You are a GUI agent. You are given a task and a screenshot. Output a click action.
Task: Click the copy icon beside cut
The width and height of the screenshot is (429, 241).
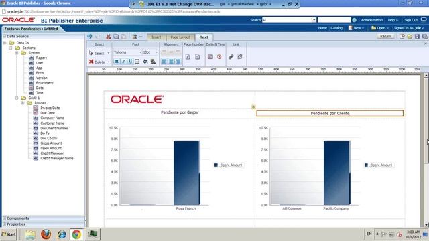click(x=116, y=37)
